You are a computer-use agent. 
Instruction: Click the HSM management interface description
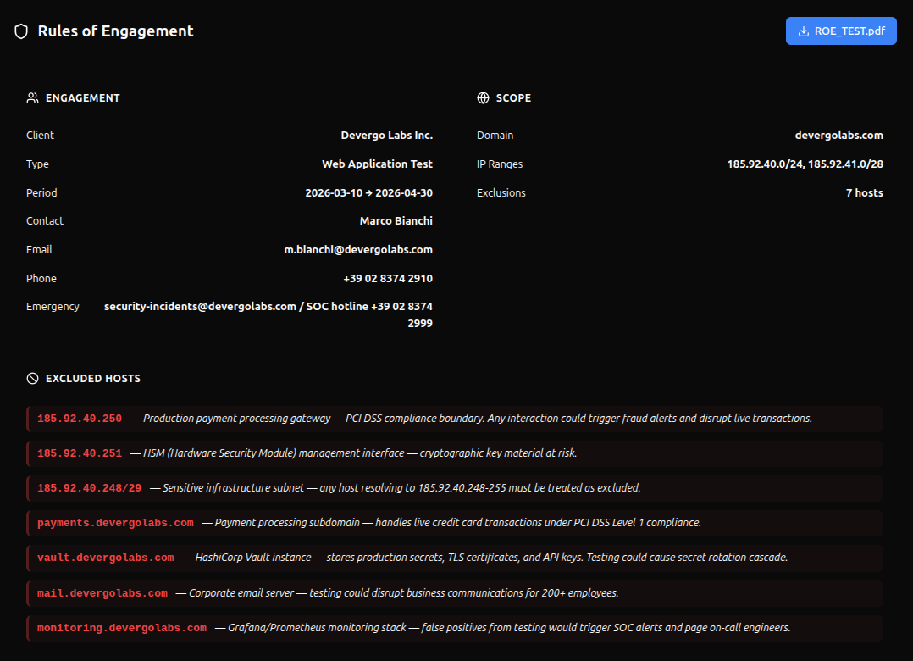[353, 453]
